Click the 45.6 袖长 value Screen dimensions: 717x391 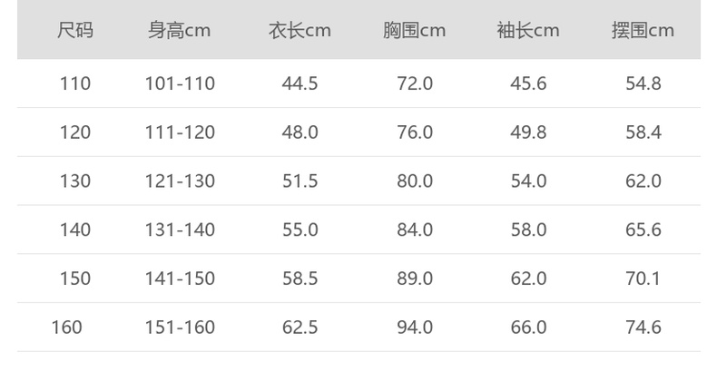528,83
